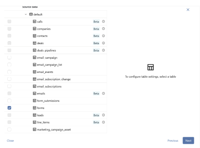Click info icon beside line_items Beta
200x148 pixels.
(x=103, y=122)
